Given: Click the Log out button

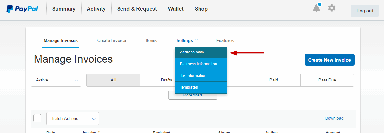Looking at the screenshot, I should (365, 11).
